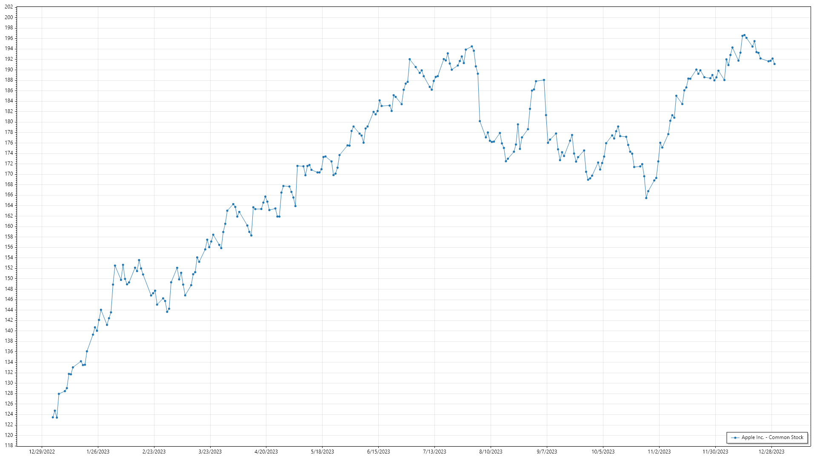Click the 160 label on the y-axis
The height and width of the screenshot is (459, 817).
[x=9, y=226]
